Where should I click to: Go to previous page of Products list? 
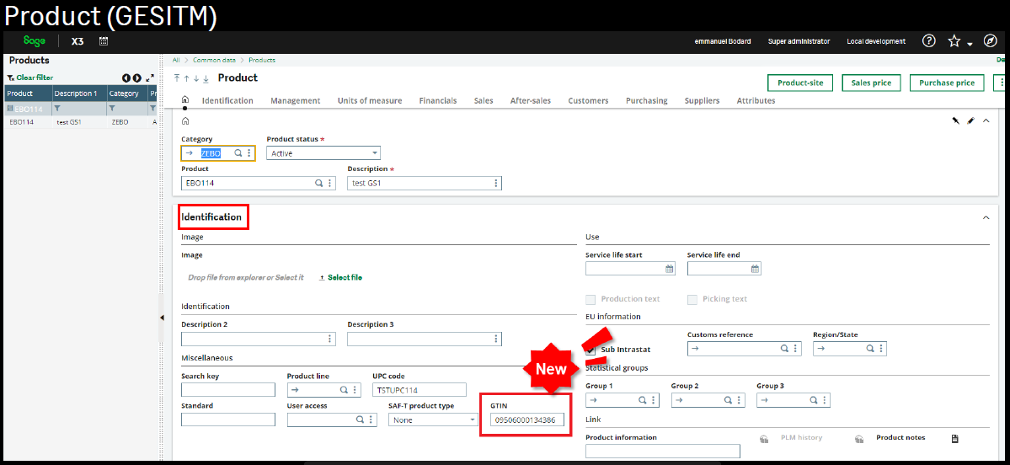(127, 78)
